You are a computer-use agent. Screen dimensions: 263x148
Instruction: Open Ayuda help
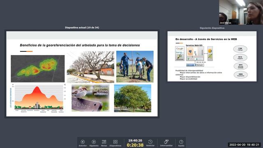[181, 143]
